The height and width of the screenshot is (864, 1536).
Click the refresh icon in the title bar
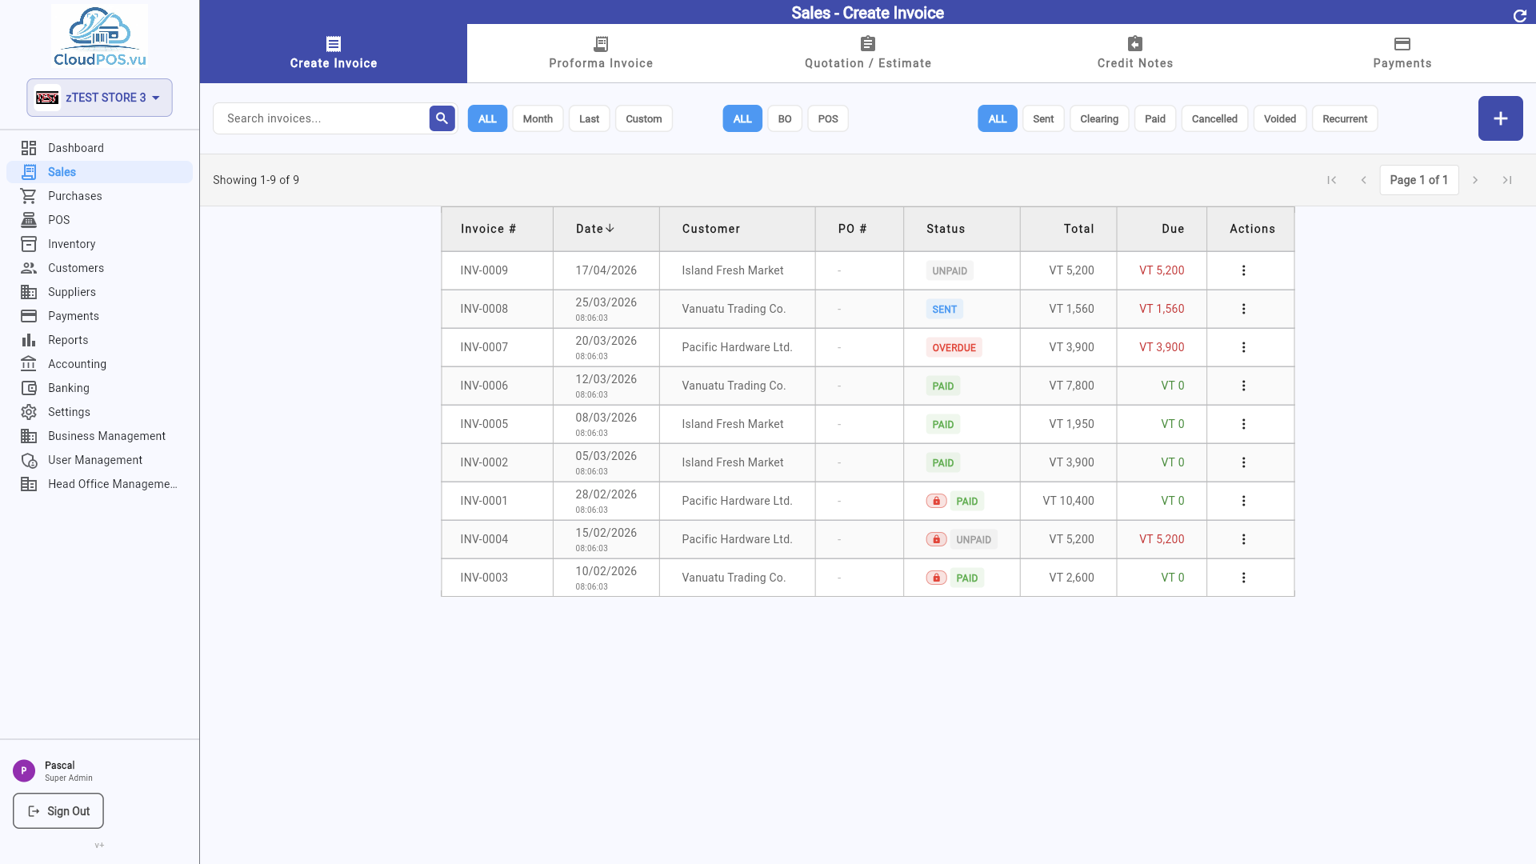(x=1520, y=16)
